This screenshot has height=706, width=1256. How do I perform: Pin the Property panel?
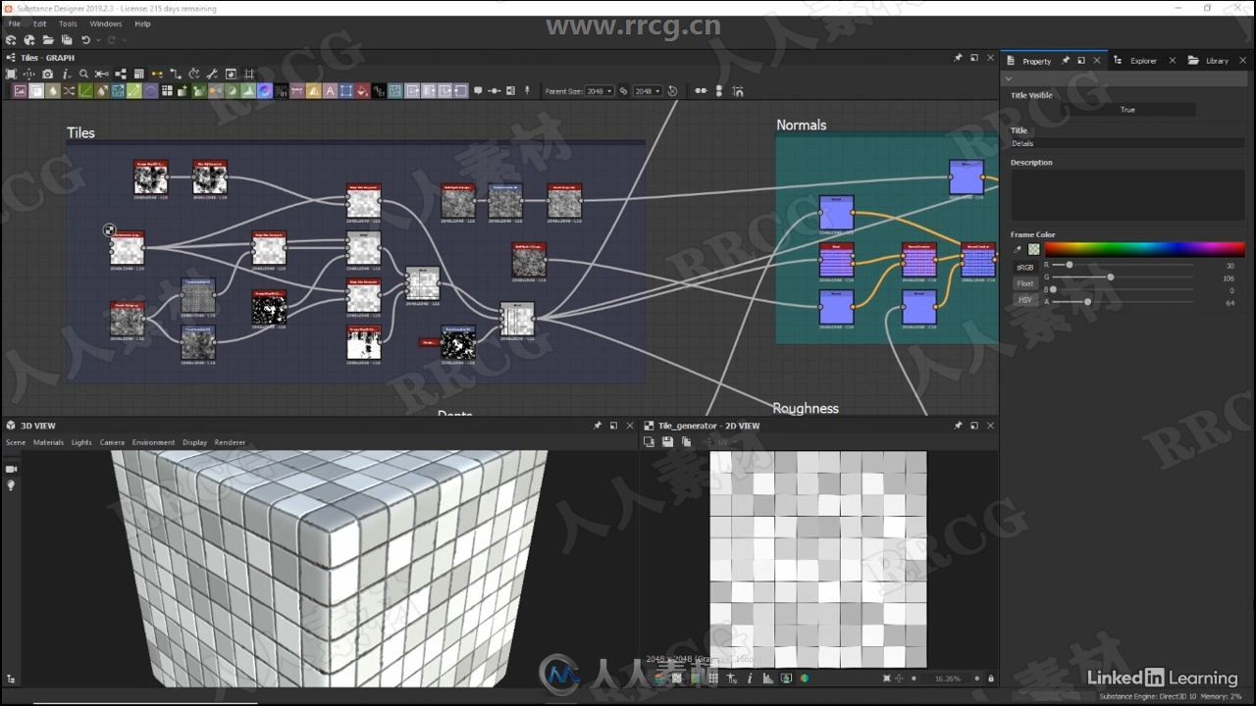[1065, 61]
